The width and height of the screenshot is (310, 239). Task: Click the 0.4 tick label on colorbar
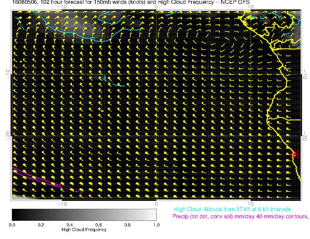[x=70, y=225]
